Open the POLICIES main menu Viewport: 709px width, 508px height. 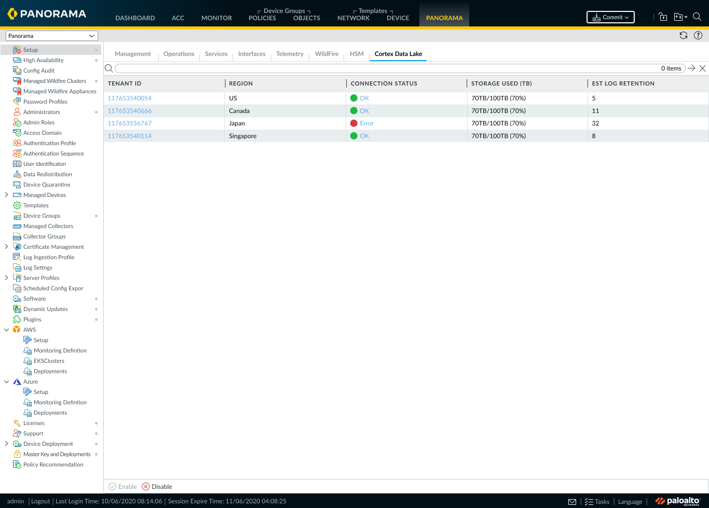(x=262, y=18)
